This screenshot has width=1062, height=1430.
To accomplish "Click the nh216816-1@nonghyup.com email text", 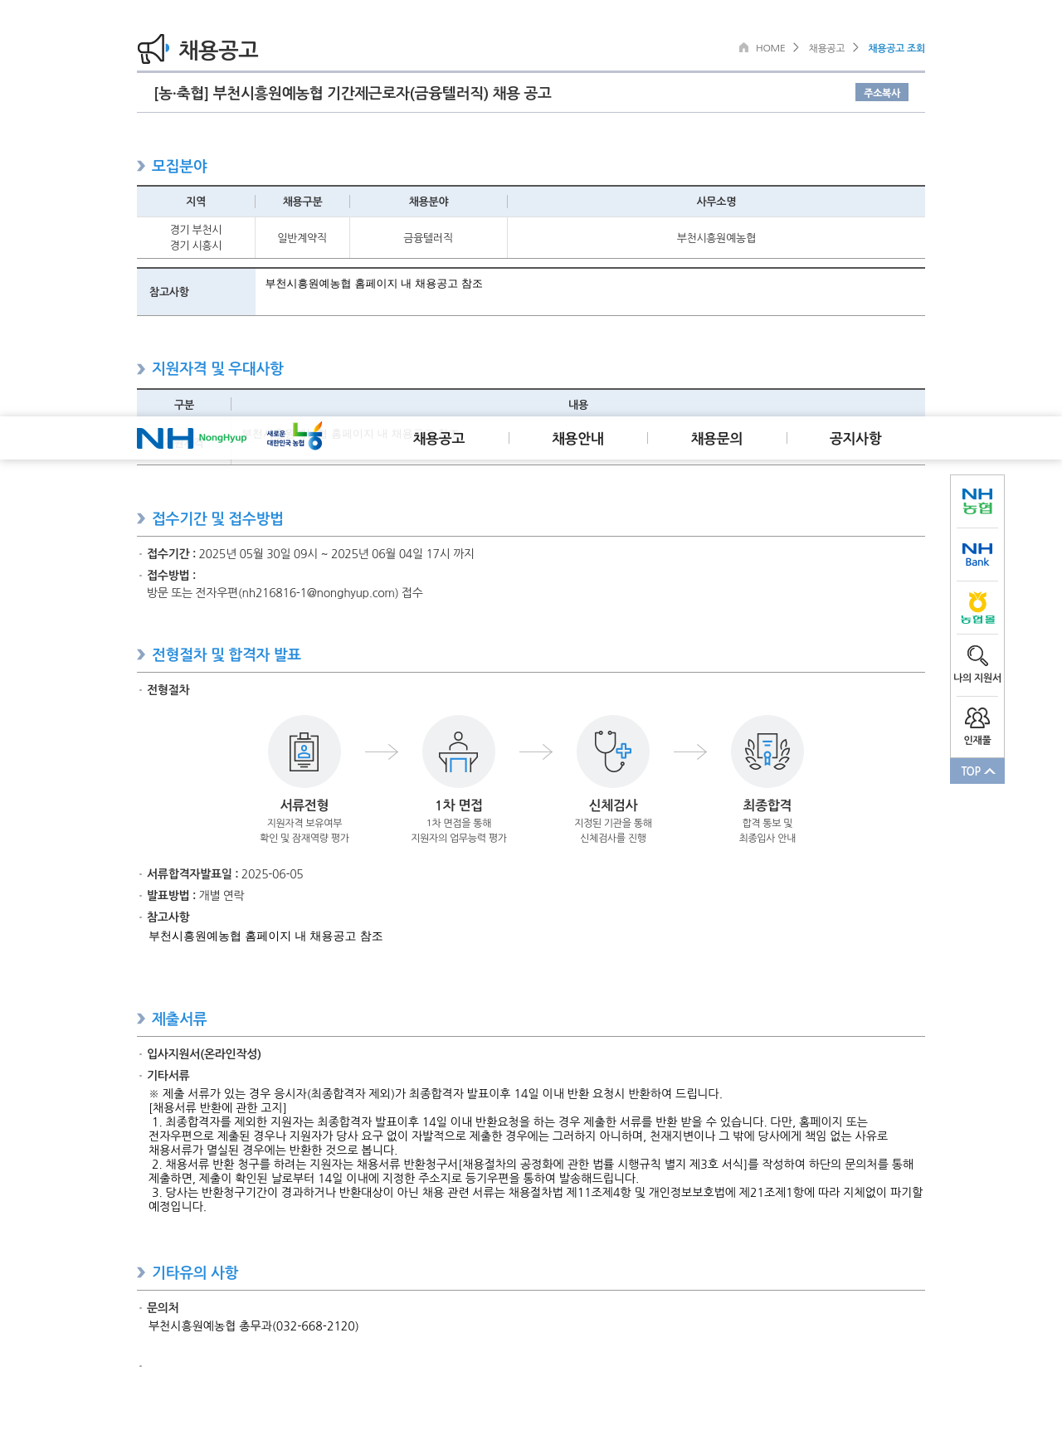I will coord(319,593).
